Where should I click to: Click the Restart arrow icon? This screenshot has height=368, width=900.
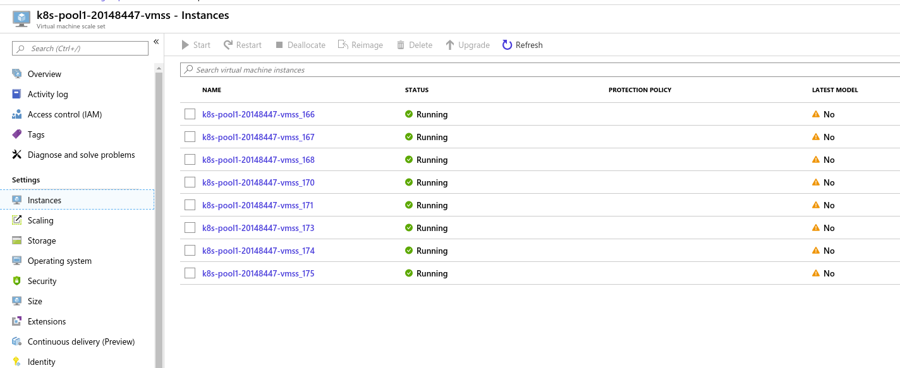coord(228,45)
